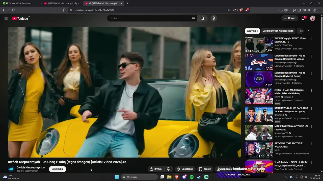Click the Utwórz create button
The image size is (323, 181).
tap(289, 18)
